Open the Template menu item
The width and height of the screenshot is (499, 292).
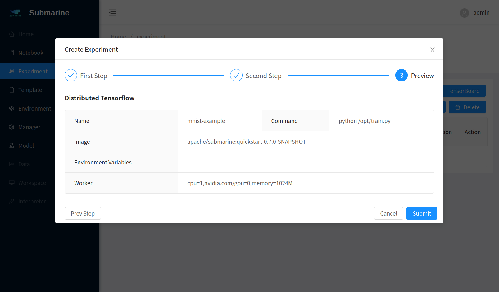pos(30,90)
